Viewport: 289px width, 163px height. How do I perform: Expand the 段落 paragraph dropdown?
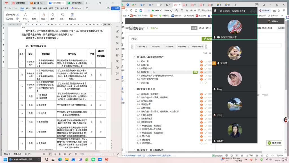34,16
